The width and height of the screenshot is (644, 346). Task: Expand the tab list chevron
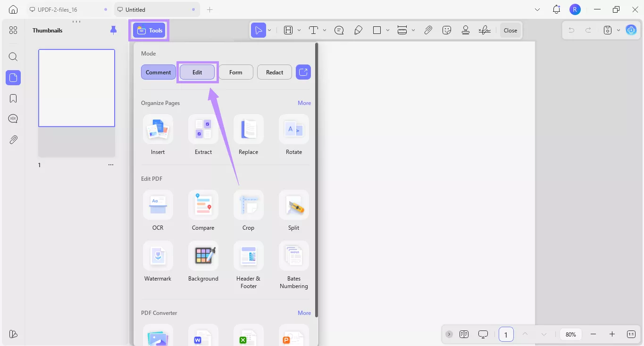[x=537, y=9]
